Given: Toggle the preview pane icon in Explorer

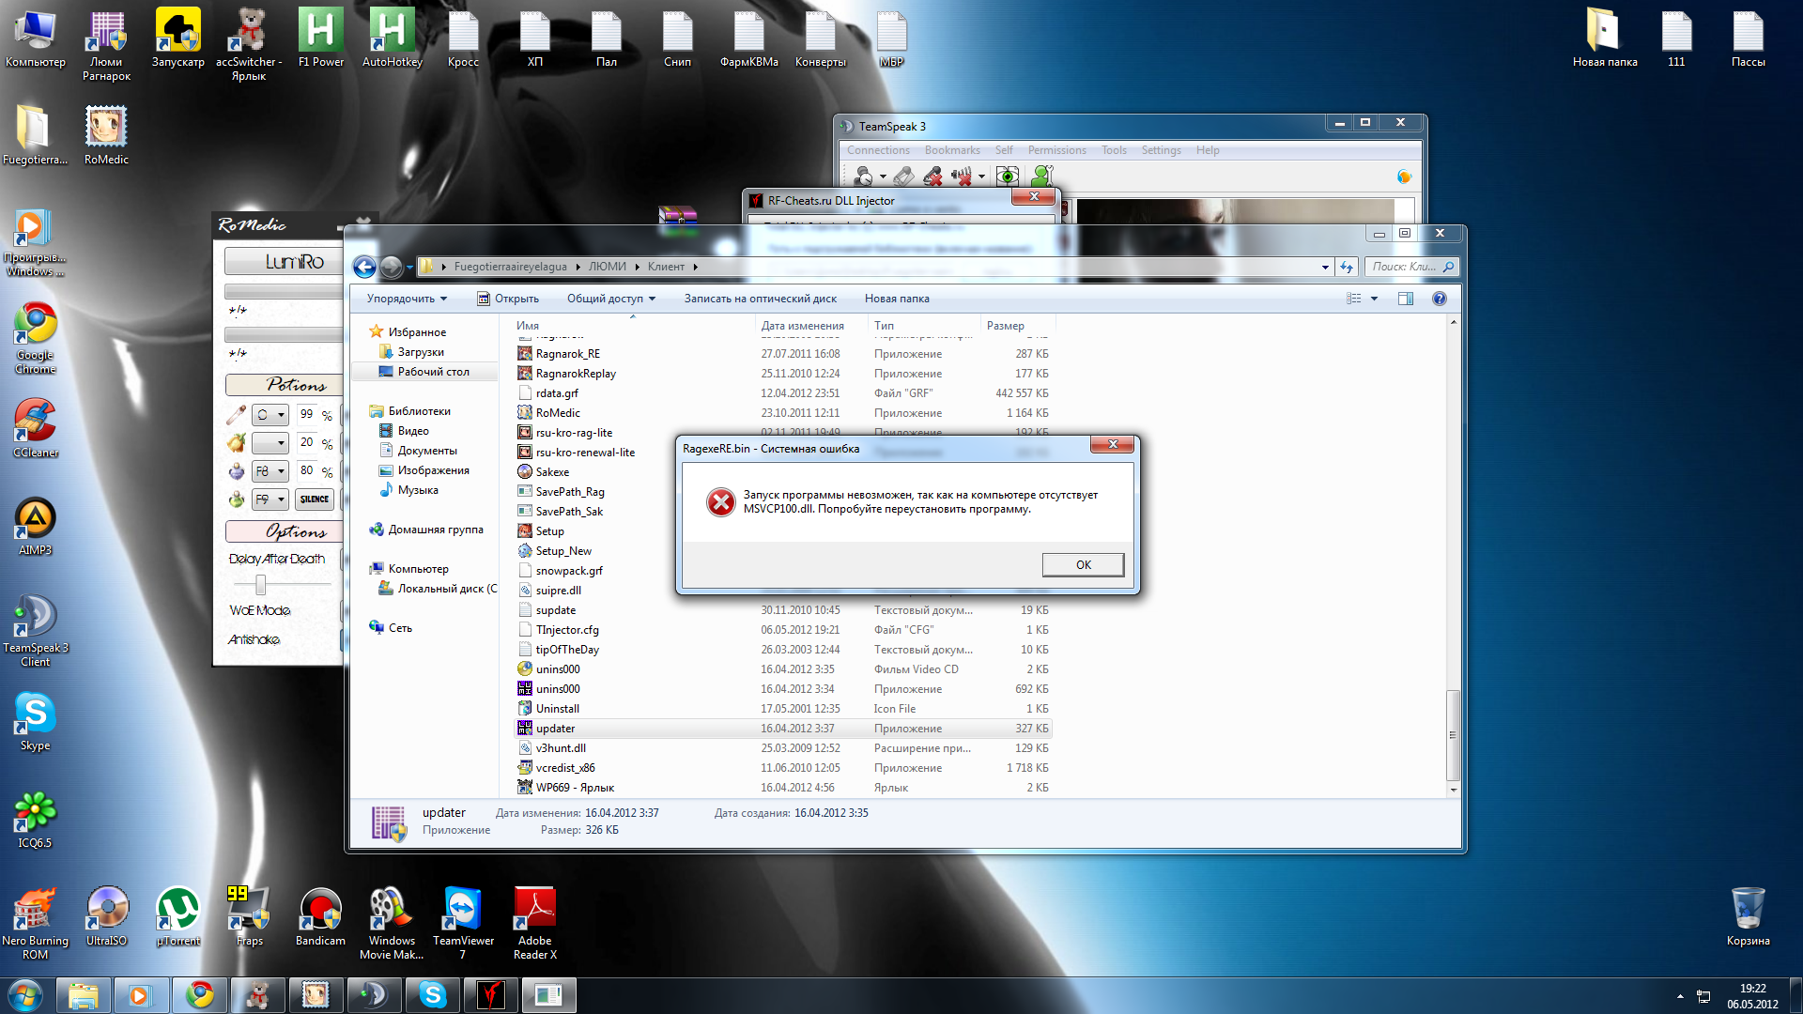Looking at the screenshot, I should [x=1406, y=299].
